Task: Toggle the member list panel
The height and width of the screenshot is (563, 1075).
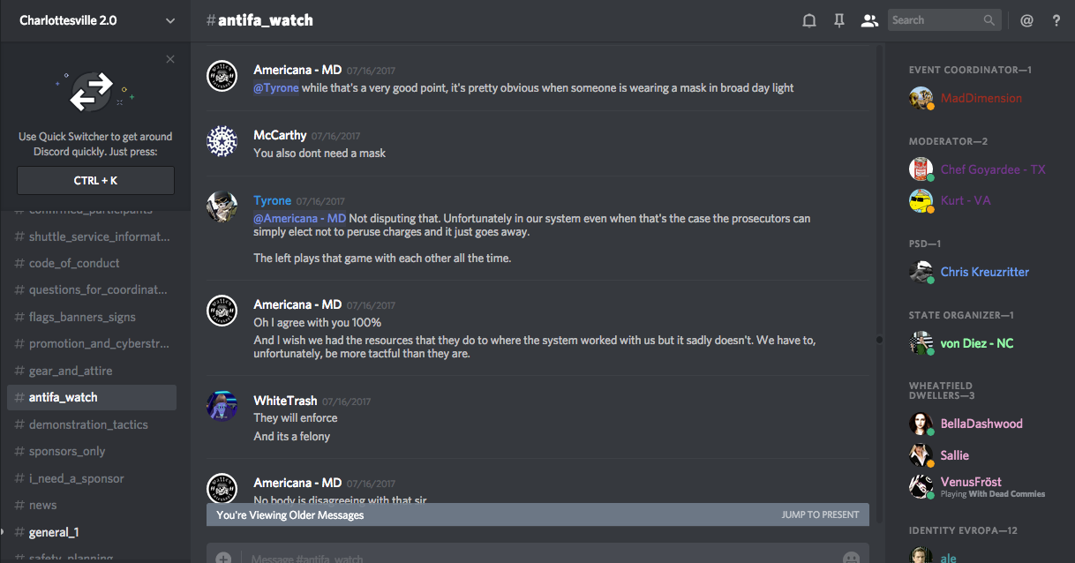Action: pos(869,21)
